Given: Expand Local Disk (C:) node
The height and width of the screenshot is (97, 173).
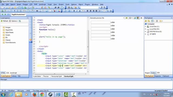Looking at the screenshot, I should pos(145,26).
